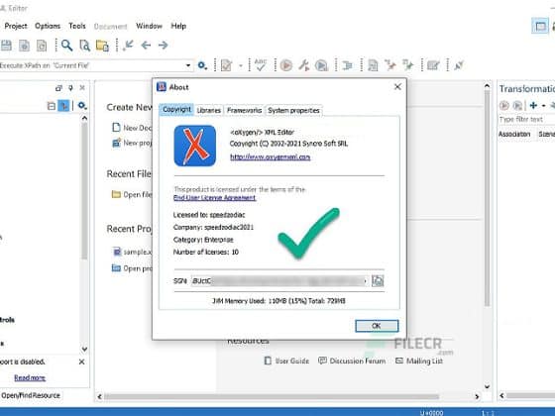
Task: Click the welcome page vertical scrollbar
Action: [x=487, y=198]
